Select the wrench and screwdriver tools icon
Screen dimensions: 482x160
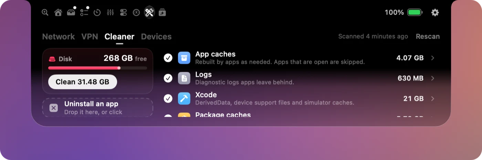(149, 12)
